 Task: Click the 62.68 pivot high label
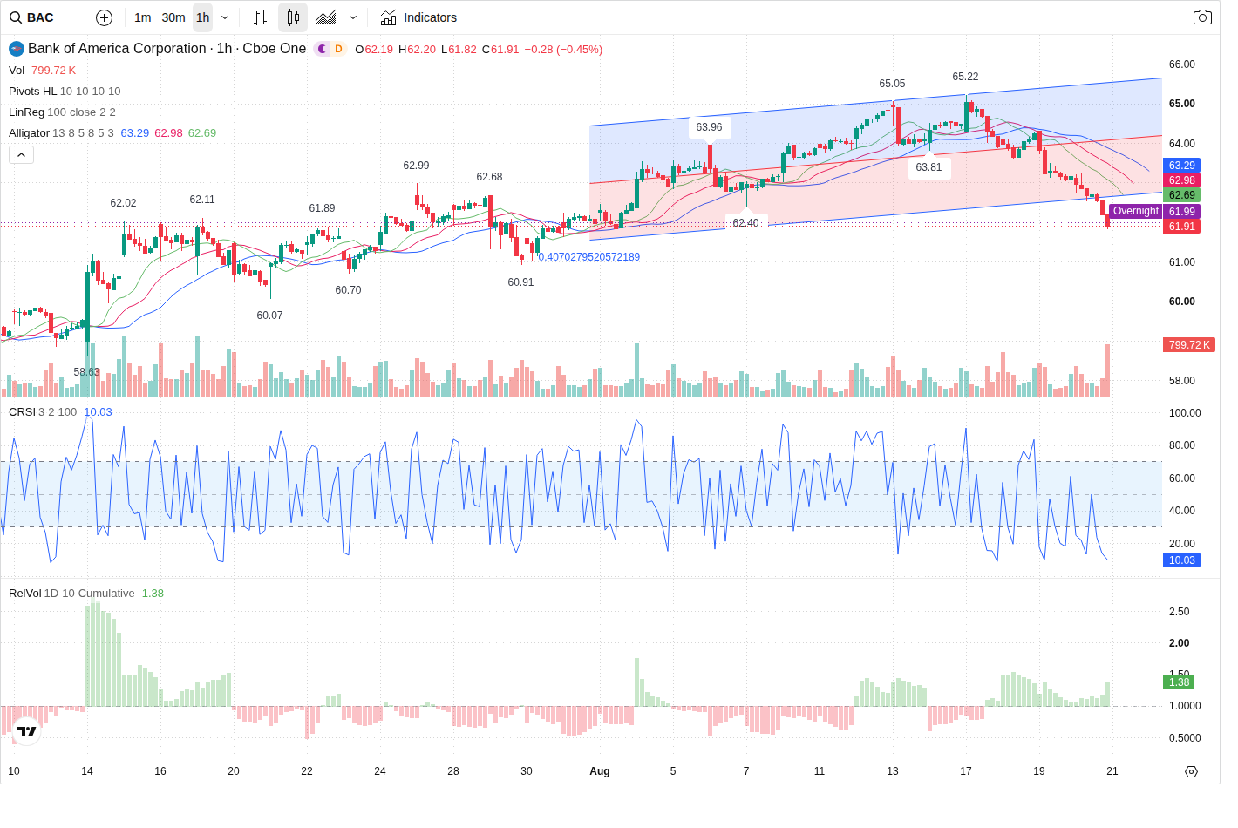point(489,177)
